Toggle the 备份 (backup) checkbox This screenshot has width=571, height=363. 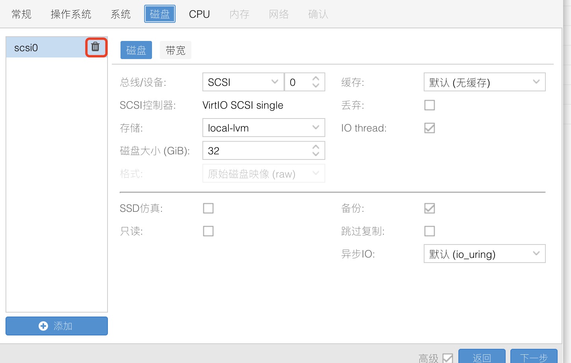429,208
